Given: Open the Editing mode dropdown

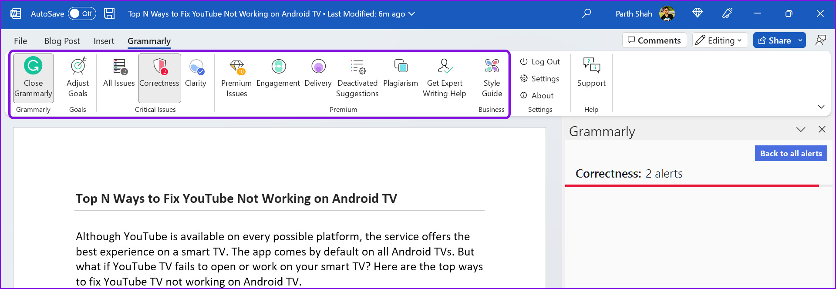Looking at the screenshot, I should pos(720,40).
